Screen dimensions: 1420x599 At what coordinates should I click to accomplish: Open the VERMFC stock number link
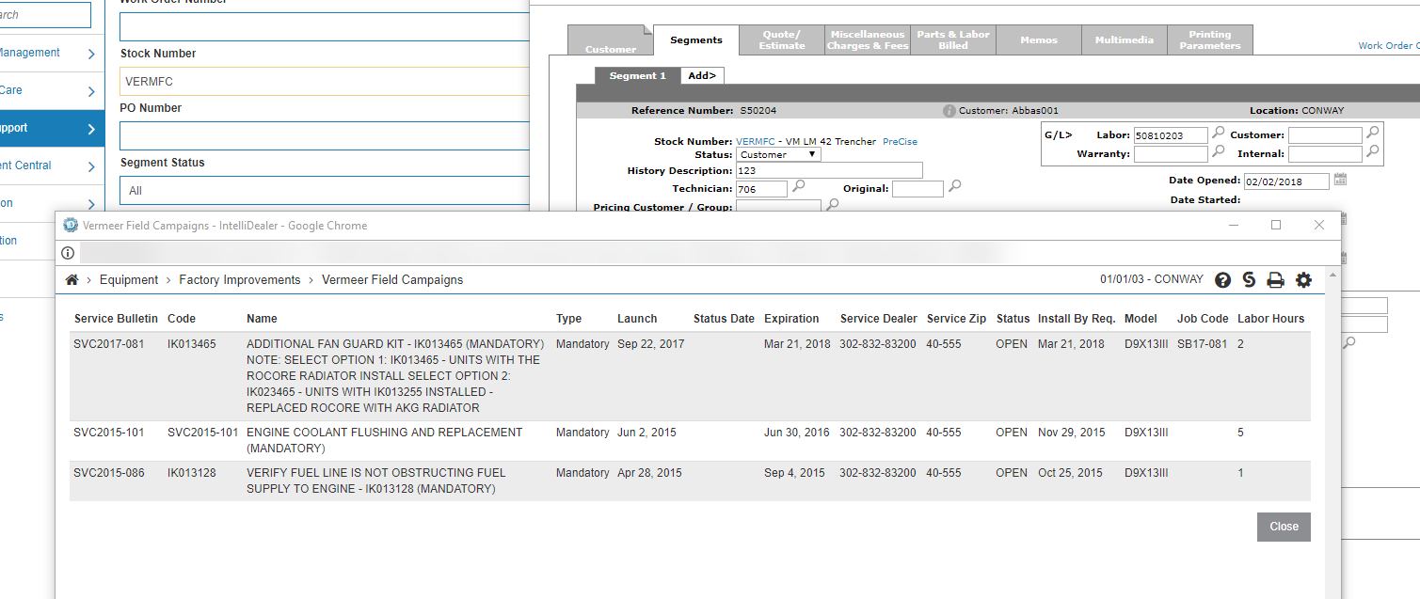(755, 142)
